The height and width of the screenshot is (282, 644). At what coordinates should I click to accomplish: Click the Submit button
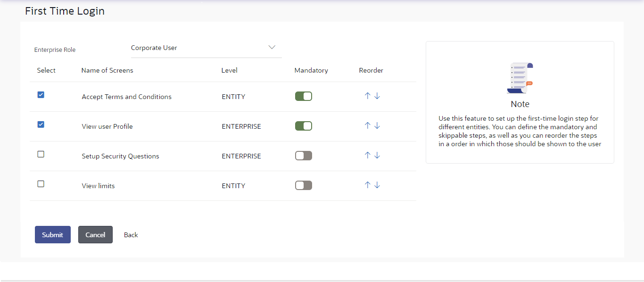pyautogui.click(x=53, y=235)
